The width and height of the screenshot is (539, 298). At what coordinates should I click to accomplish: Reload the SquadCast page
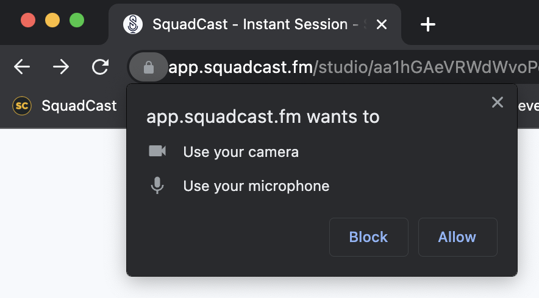click(x=100, y=67)
